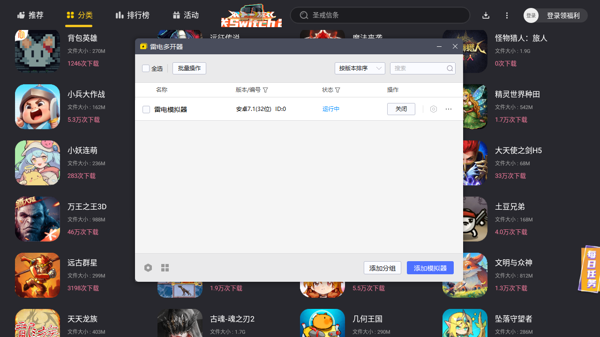Enable the 全选 checkbox
The image size is (600, 337).
(x=146, y=68)
